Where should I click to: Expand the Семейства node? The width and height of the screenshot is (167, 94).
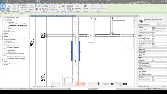point(1,60)
